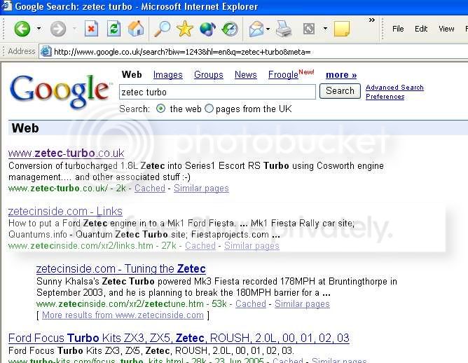Open www.zetec-turbo.co.uk result
468x363 pixels.
coord(67,153)
